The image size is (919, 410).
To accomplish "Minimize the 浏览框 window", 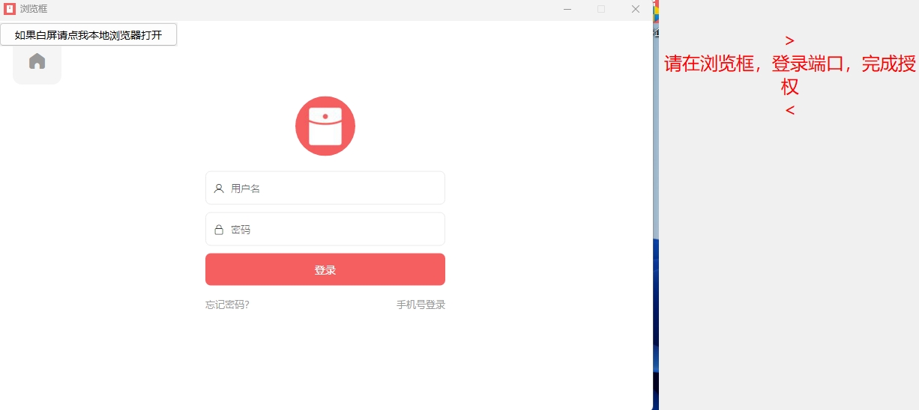I will pos(567,9).
